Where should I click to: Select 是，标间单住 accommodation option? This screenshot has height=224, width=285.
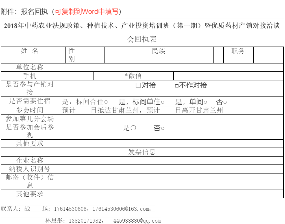point(163,102)
